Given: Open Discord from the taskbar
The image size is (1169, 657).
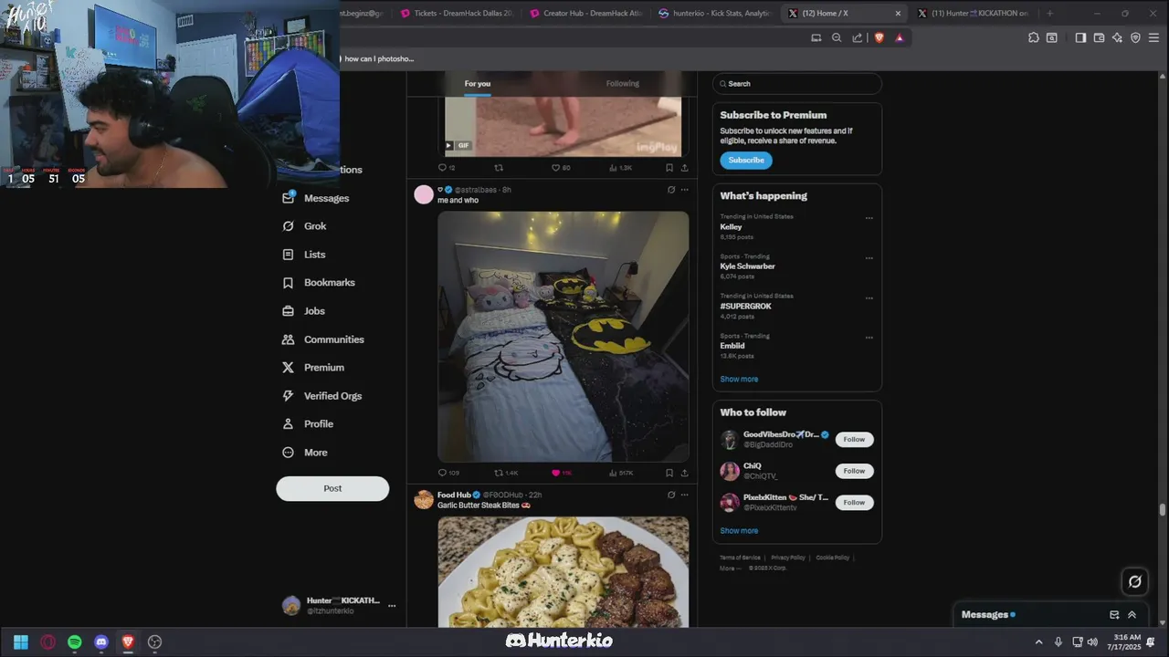Looking at the screenshot, I should pyautogui.click(x=101, y=642).
